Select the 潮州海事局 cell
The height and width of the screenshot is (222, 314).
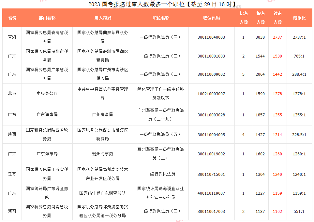pos(102,154)
